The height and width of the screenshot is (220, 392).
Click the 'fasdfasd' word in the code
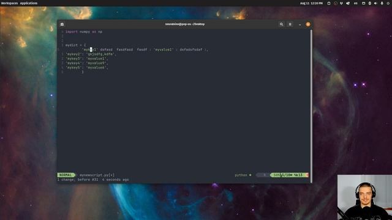125,50
